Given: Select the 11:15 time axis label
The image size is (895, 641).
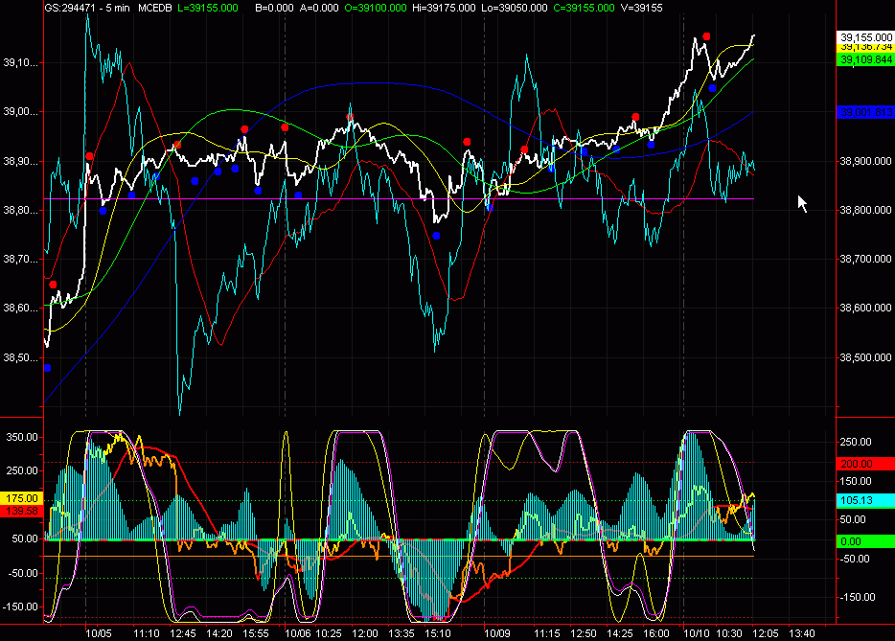Looking at the screenshot, I should [547, 633].
